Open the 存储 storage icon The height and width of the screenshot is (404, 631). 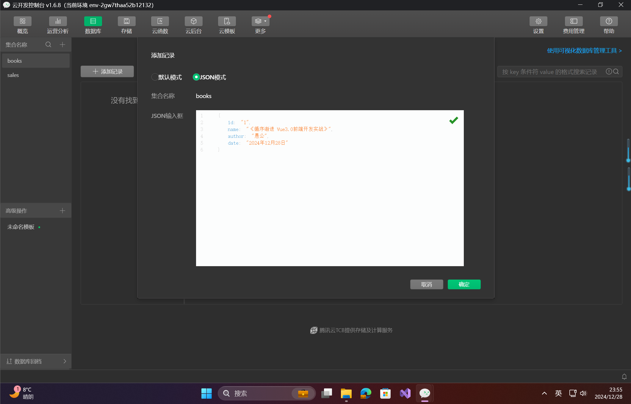pyautogui.click(x=126, y=21)
